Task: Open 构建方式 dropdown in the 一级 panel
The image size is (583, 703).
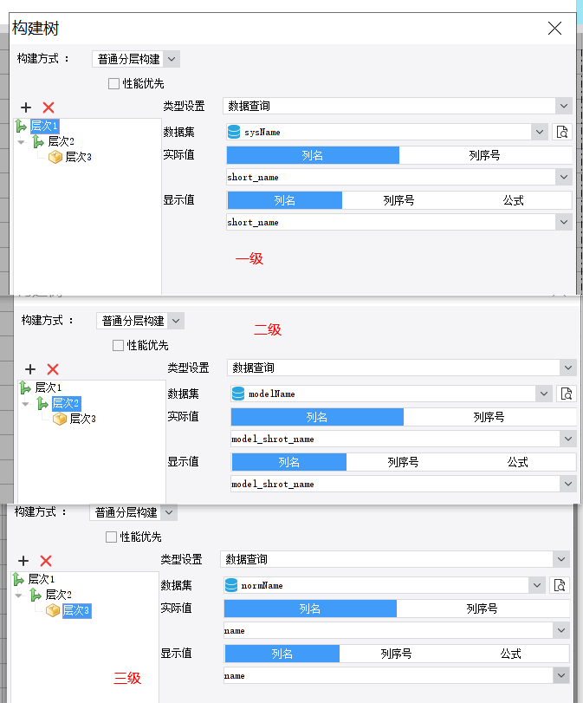Action: pos(171,59)
